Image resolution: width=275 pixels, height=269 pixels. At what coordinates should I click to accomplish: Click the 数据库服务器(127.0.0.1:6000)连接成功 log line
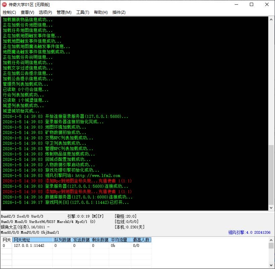(67, 197)
